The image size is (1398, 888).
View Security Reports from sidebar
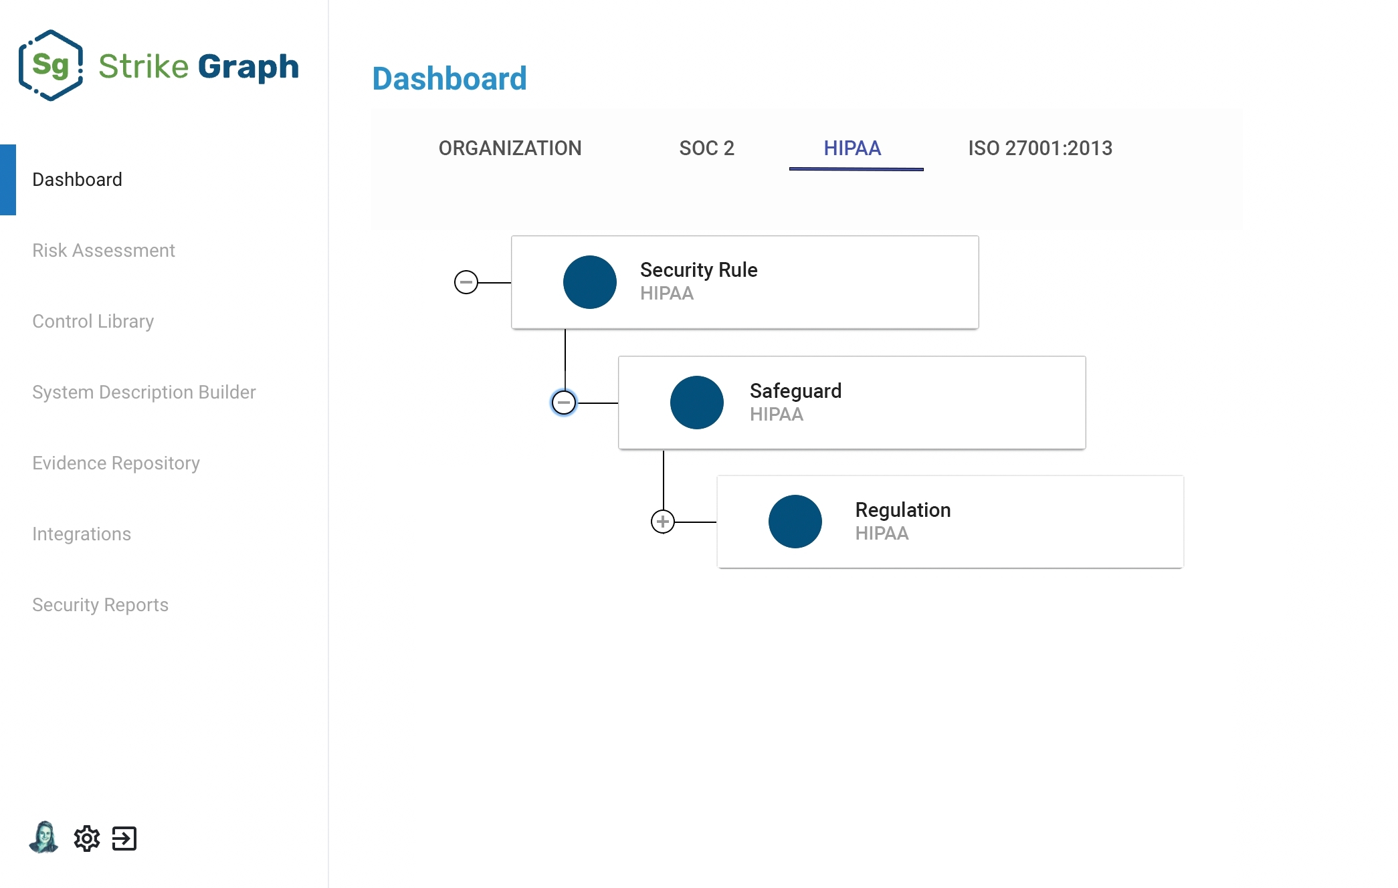[100, 604]
